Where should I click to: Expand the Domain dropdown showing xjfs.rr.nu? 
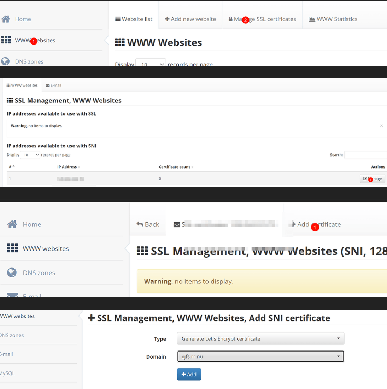pyautogui.click(x=260, y=356)
